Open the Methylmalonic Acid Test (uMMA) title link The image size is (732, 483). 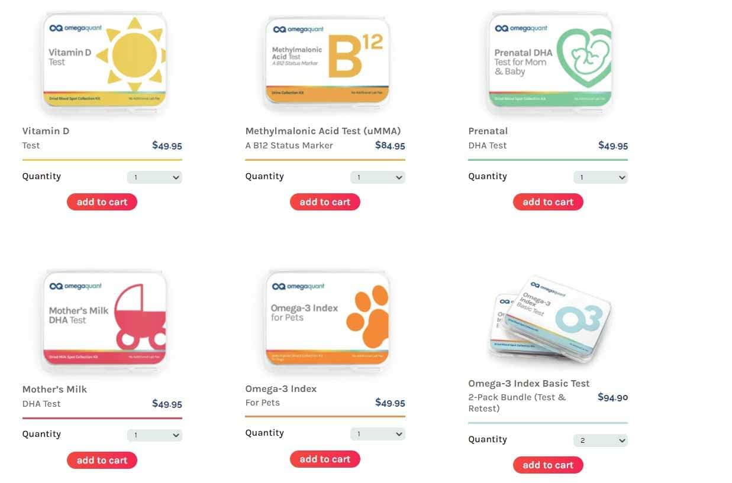point(323,131)
